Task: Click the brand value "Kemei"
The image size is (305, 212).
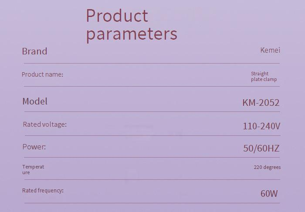Action: click(x=270, y=50)
